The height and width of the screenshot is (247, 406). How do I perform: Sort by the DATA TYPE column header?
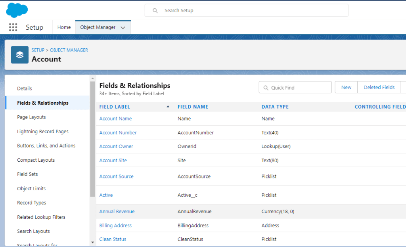275,107
